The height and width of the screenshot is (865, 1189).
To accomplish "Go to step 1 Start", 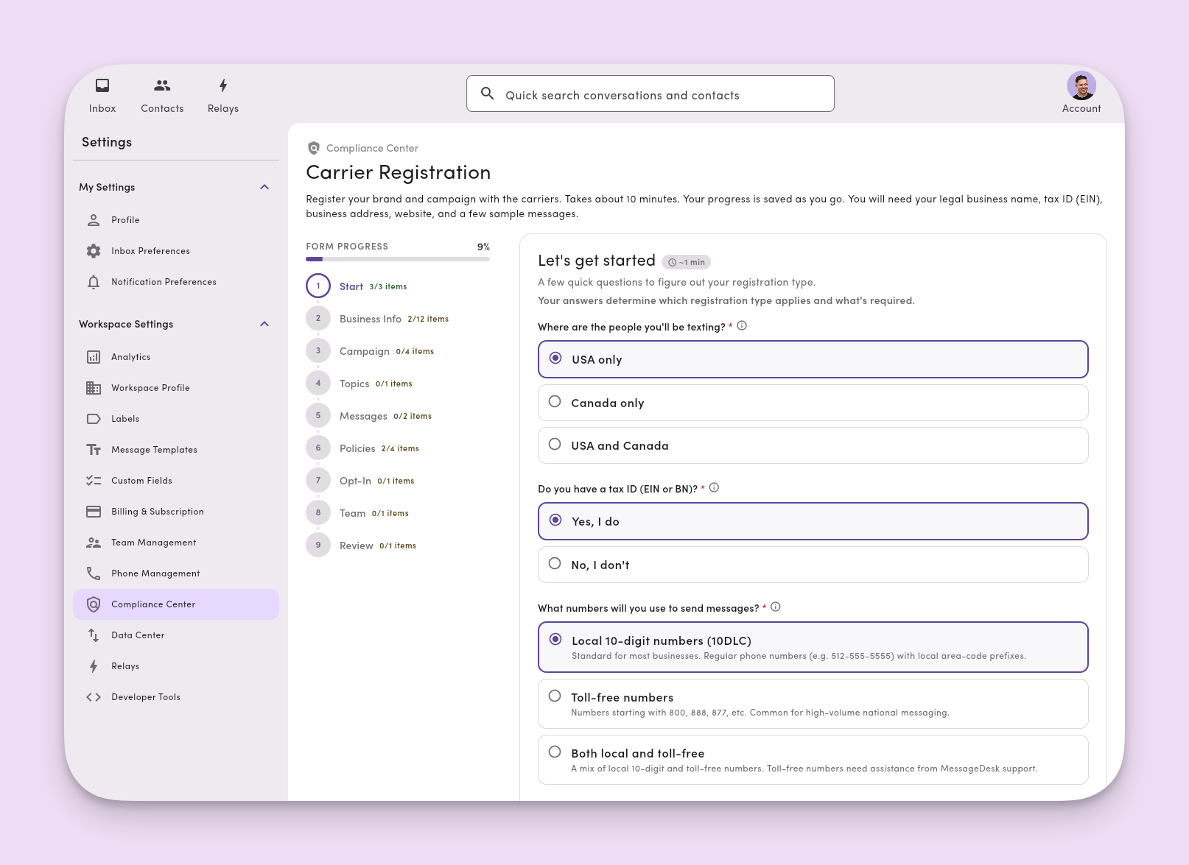I will (357, 286).
